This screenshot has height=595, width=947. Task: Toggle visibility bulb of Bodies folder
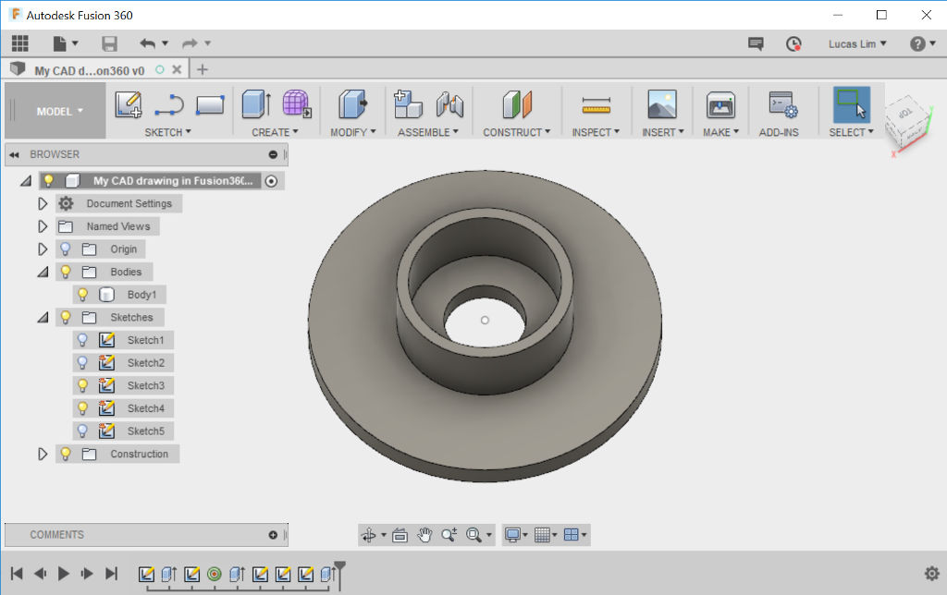tap(66, 272)
